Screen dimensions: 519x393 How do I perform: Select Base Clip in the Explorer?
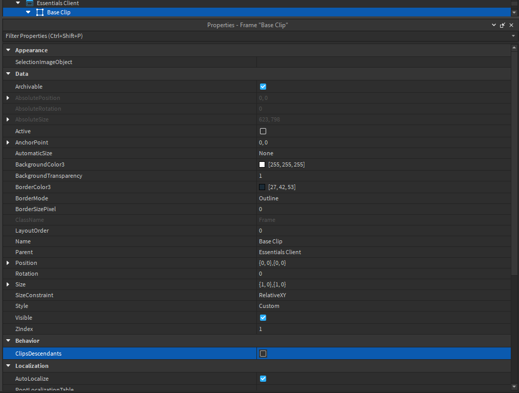tap(58, 12)
